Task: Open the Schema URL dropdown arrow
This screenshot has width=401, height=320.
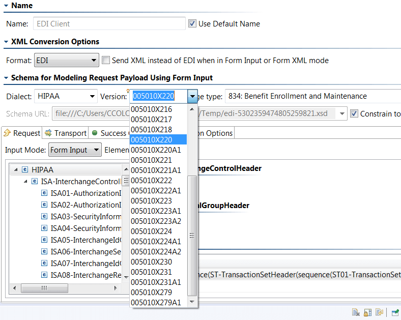Action: (x=342, y=113)
